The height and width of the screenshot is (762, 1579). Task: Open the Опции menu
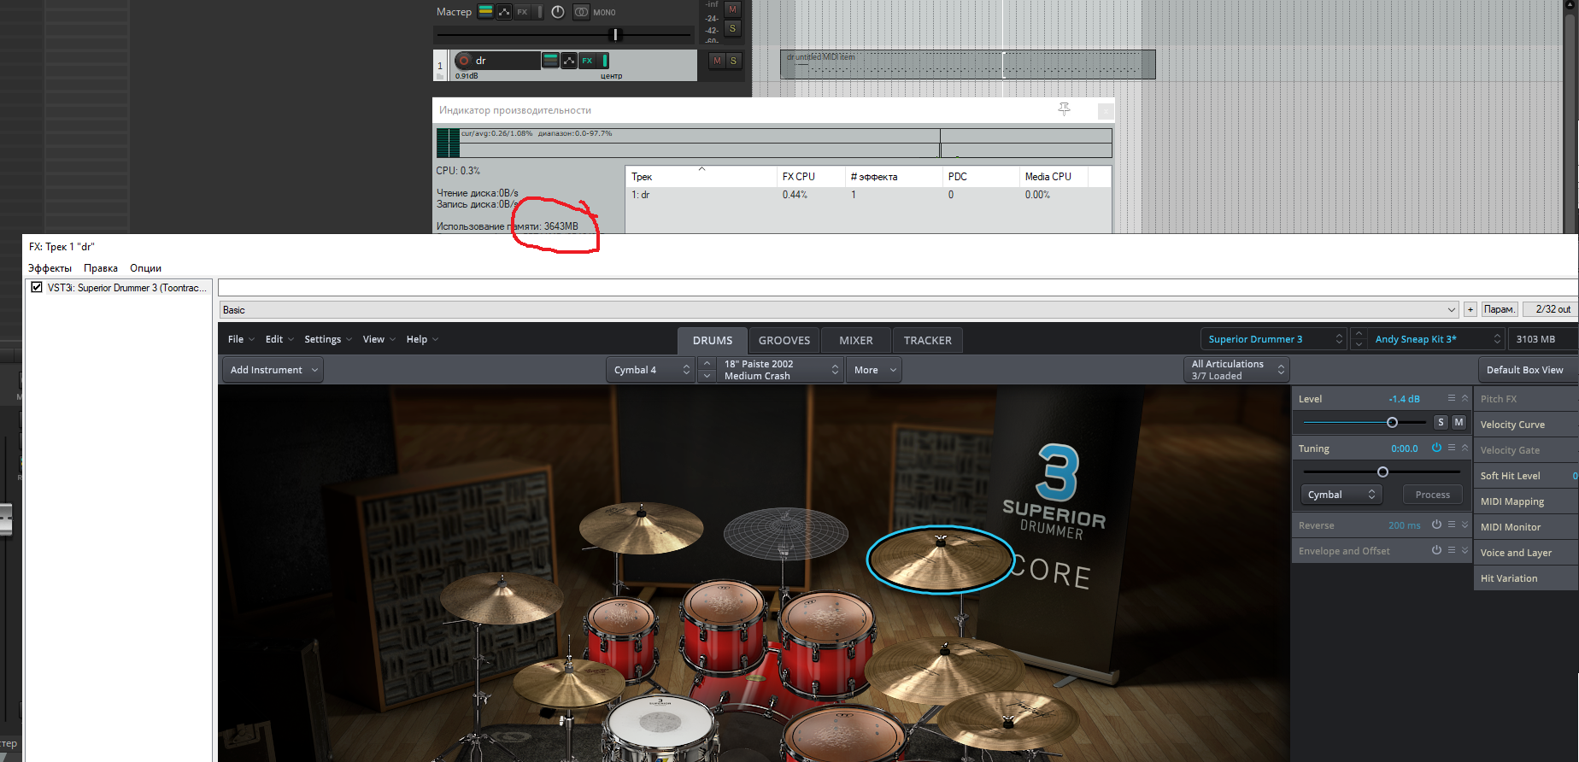tap(145, 268)
